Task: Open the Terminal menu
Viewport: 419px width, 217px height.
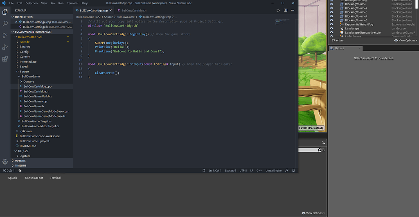Action: point(72,3)
